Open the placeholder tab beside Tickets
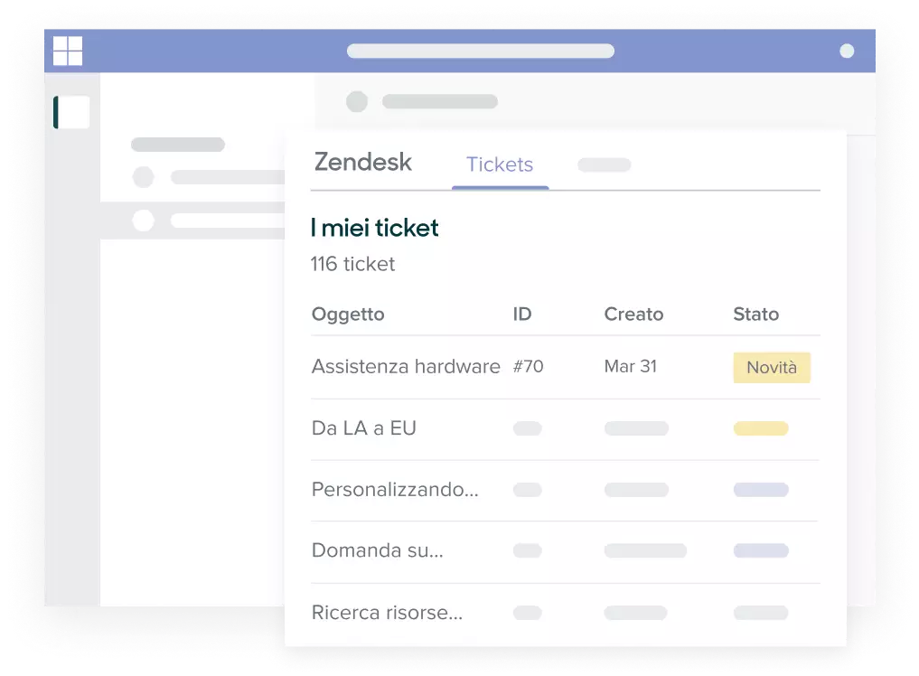The height and width of the screenshot is (676, 919). tap(604, 164)
